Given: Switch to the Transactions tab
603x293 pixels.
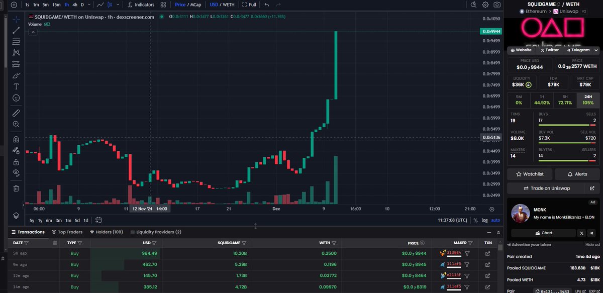Looking at the screenshot, I should (x=28, y=232).
